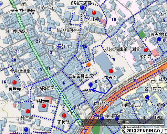The image size is (167, 134).
Task: Click the red marker at 正授院
Action: (x=64, y=115)
